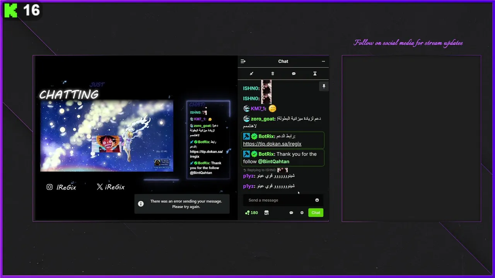This screenshot has height=278, width=495.
Task: Open the emoji picker in message box
Action: [x=317, y=200]
